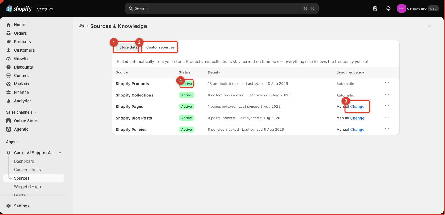Expand the Apps section
Screen dimensions: 445x215
coord(12,142)
